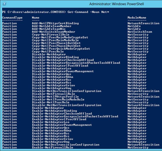Click NetAdapter module in Disable-NetAdapterLso row
Image resolution: width=162 pixels, height=151 pixels.
137,68
